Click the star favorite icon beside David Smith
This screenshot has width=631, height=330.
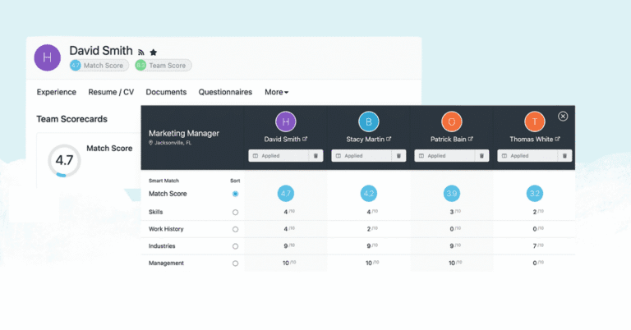pyautogui.click(x=154, y=53)
